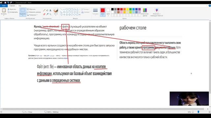
Task: Pick the black palette color
Action: pyautogui.click(x=112, y=9)
